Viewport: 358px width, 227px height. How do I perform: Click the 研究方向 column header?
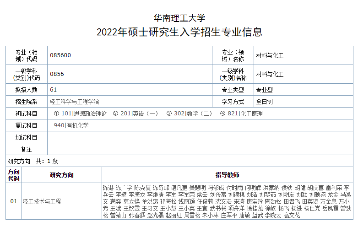coord(61,175)
